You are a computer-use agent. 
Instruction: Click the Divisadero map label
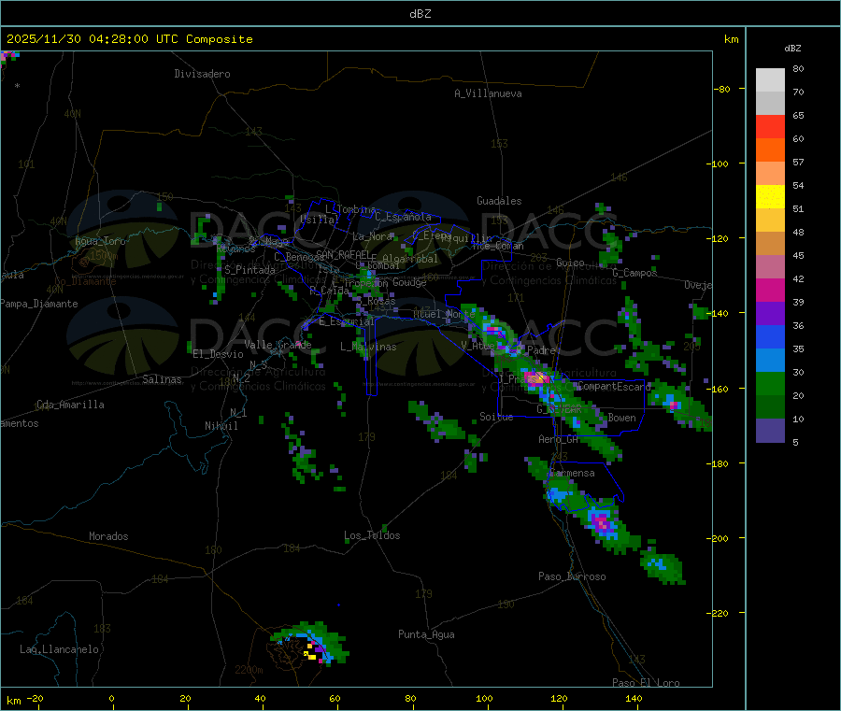pyautogui.click(x=202, y=74)
